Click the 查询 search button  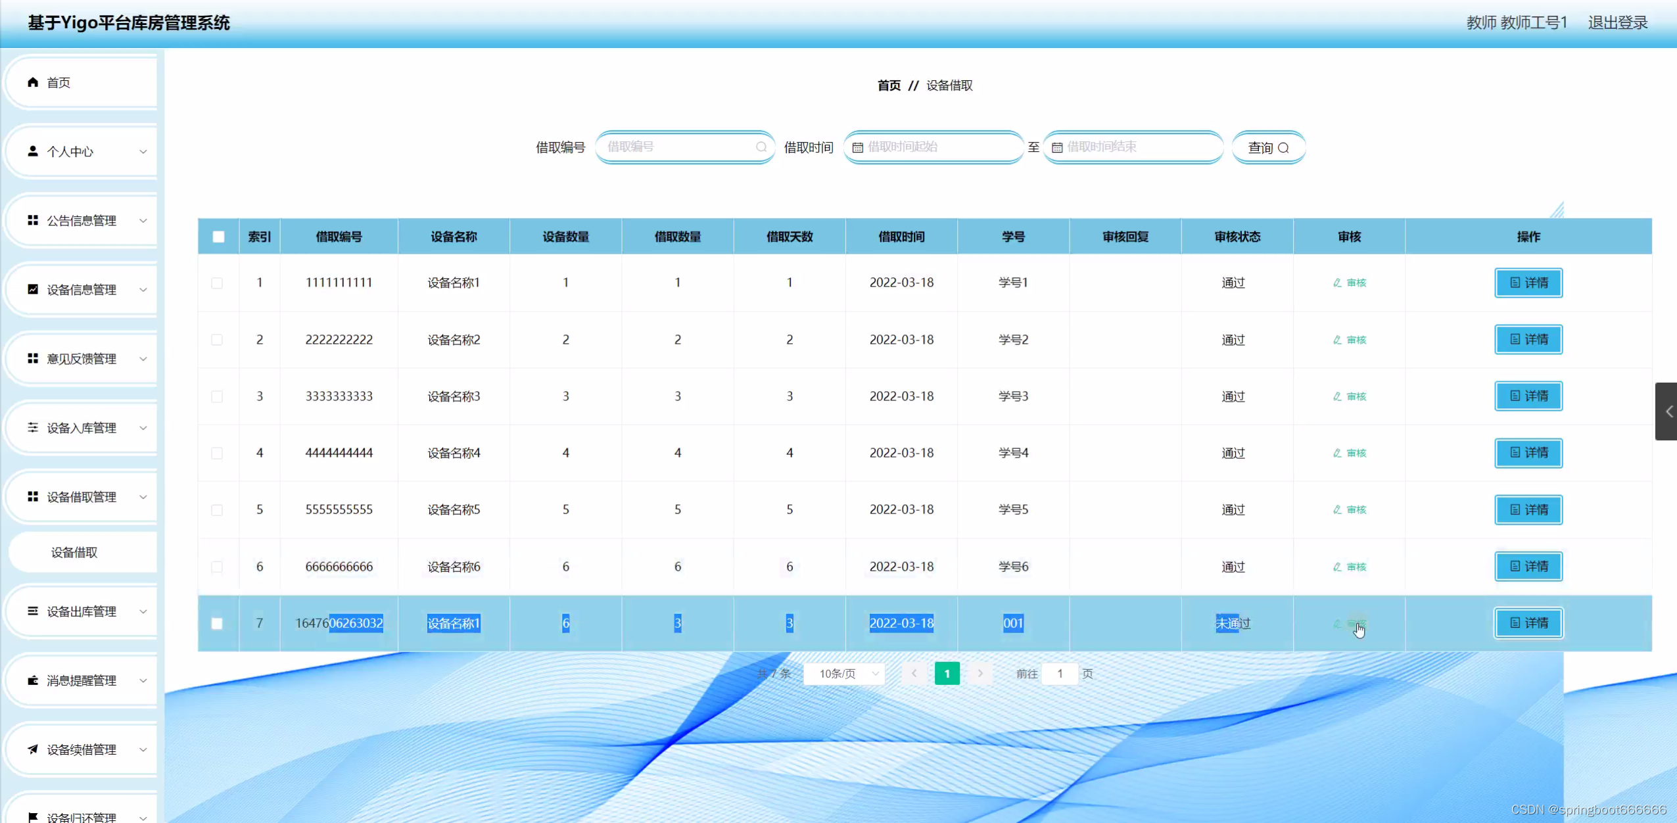point(1268,148)
